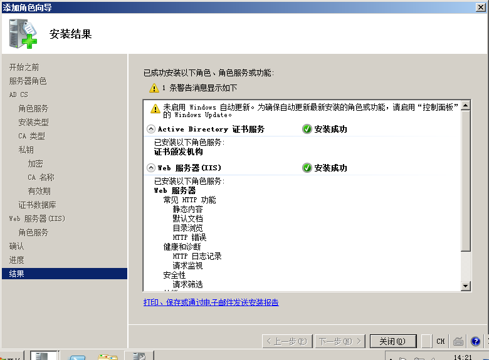
Task: Select 角色服务 under Web 服务器 (IIS)
Action: [x=33, y=232]
